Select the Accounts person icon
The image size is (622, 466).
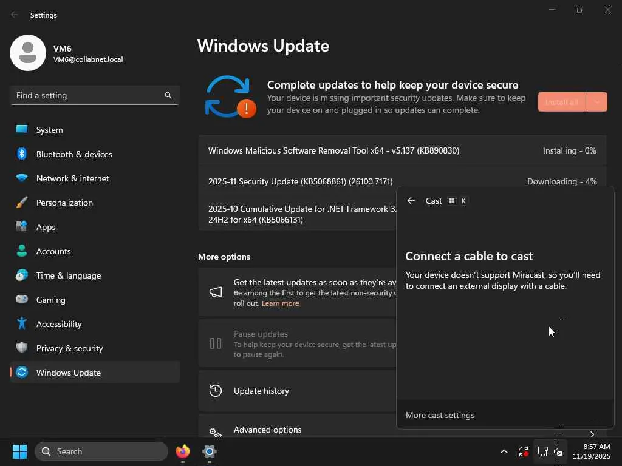pyautogui.click(x=22, y=251)
